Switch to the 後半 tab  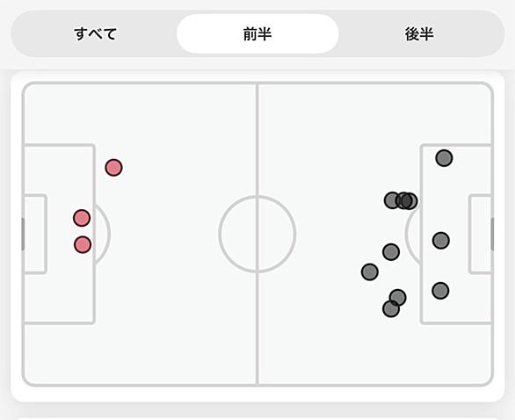(419, 33)
